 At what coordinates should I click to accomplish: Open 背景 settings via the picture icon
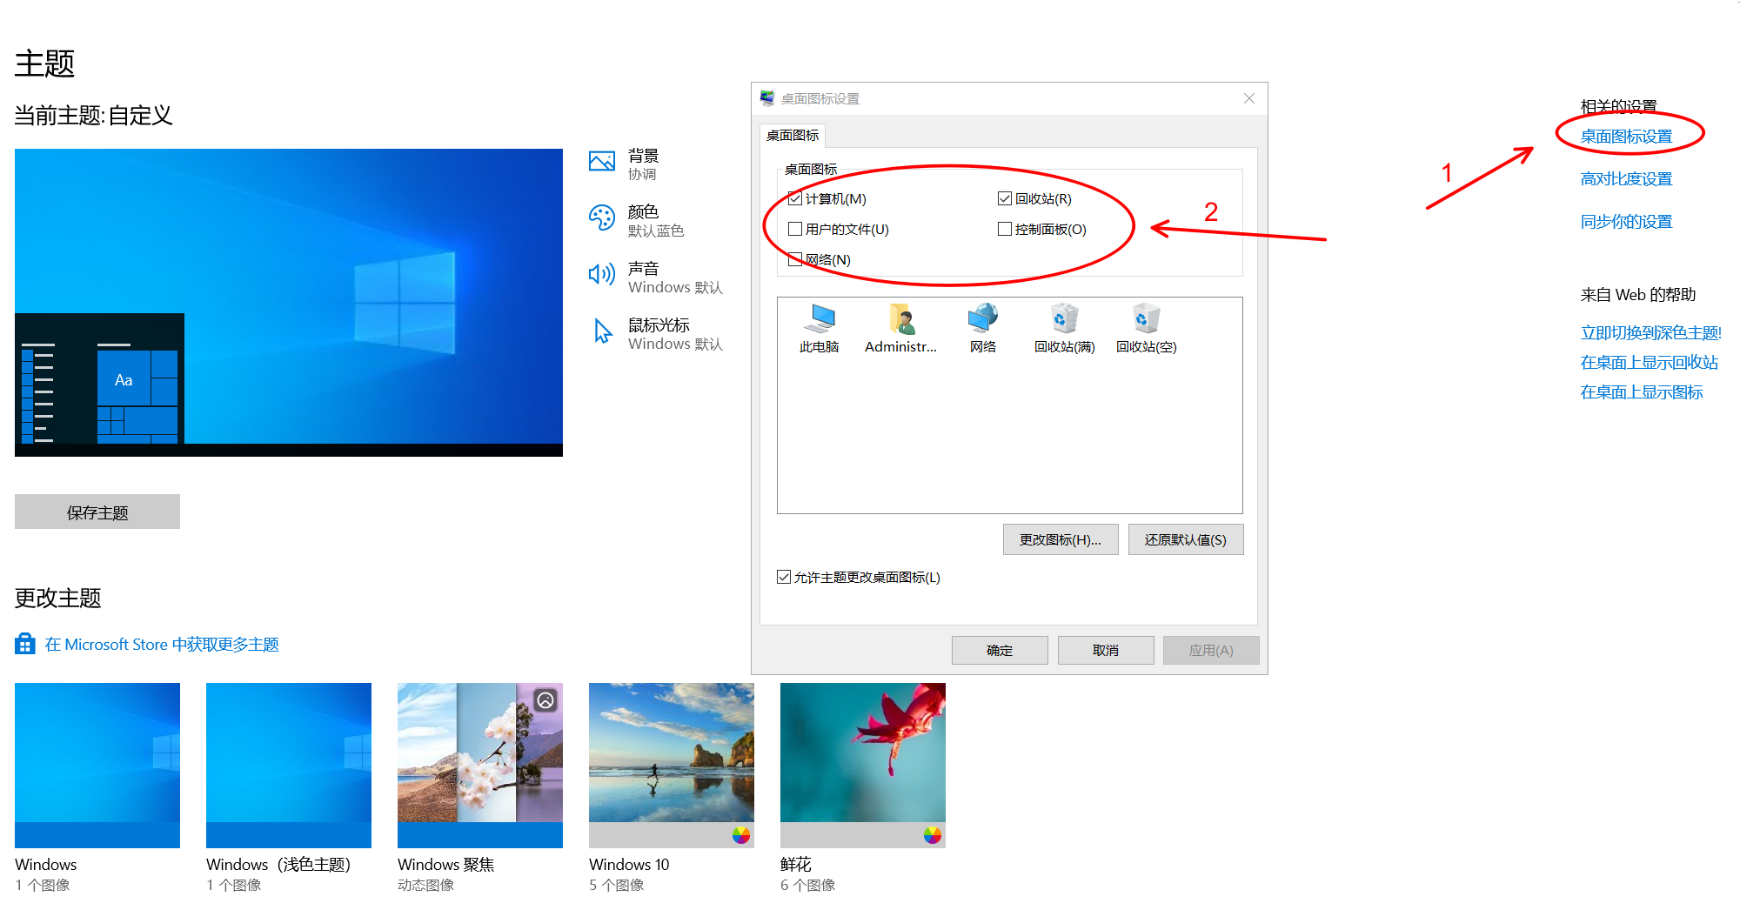[601, 160]
